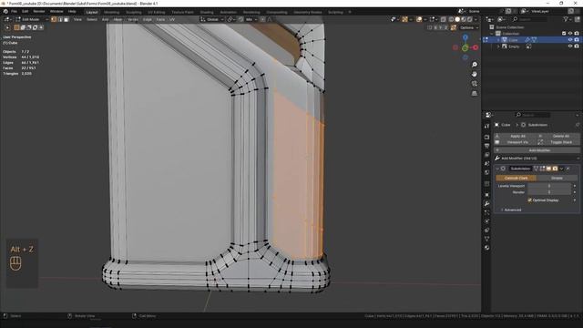Toggle the Optimal Display checkbox

[530, 200]
